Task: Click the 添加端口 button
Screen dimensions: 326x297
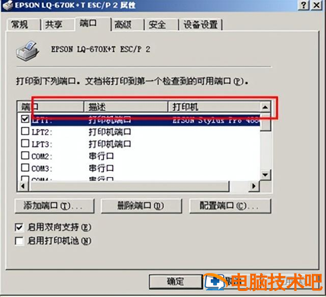Action: click(55, 206)
